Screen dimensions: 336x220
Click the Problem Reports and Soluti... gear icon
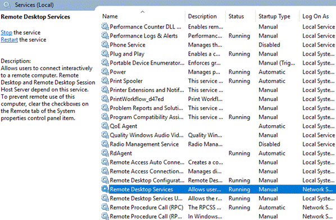(x=105, y=108)
